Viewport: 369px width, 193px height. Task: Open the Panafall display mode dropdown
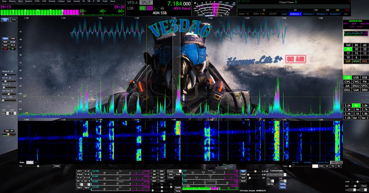pyautogui.click(x=174, y=171)
